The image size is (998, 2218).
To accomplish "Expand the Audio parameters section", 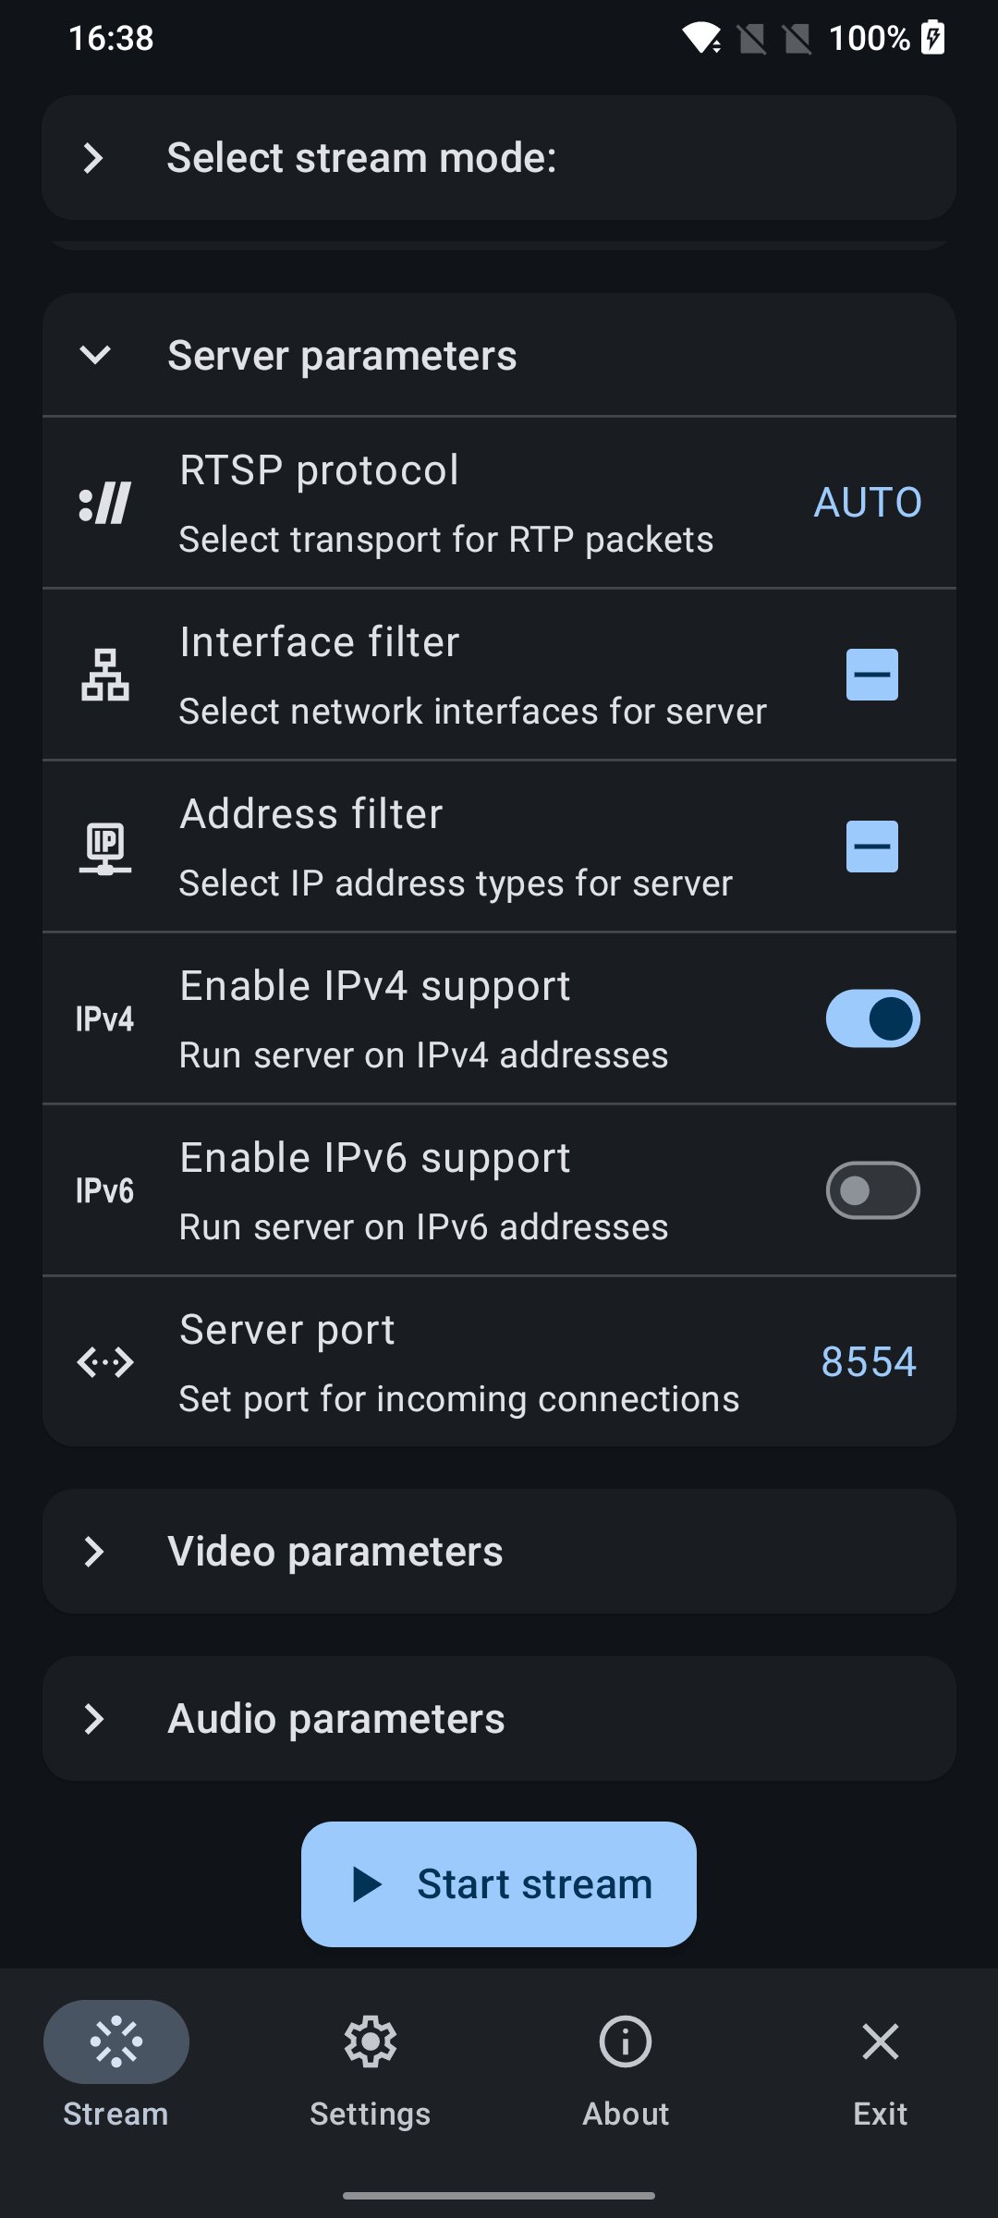I will pos(499,1719).
